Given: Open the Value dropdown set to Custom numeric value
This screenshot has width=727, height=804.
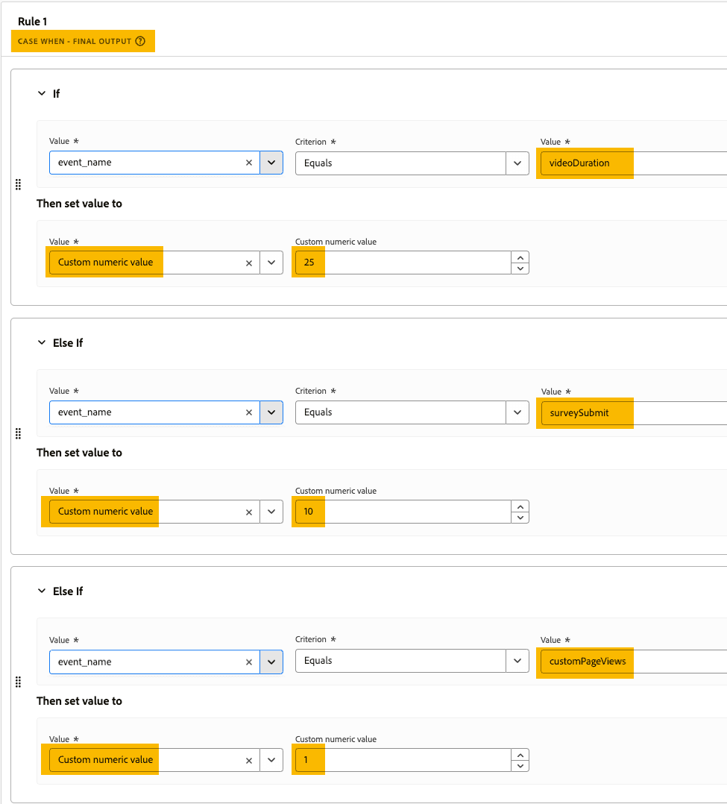Looking at the screenshot, I should (271, 262).
